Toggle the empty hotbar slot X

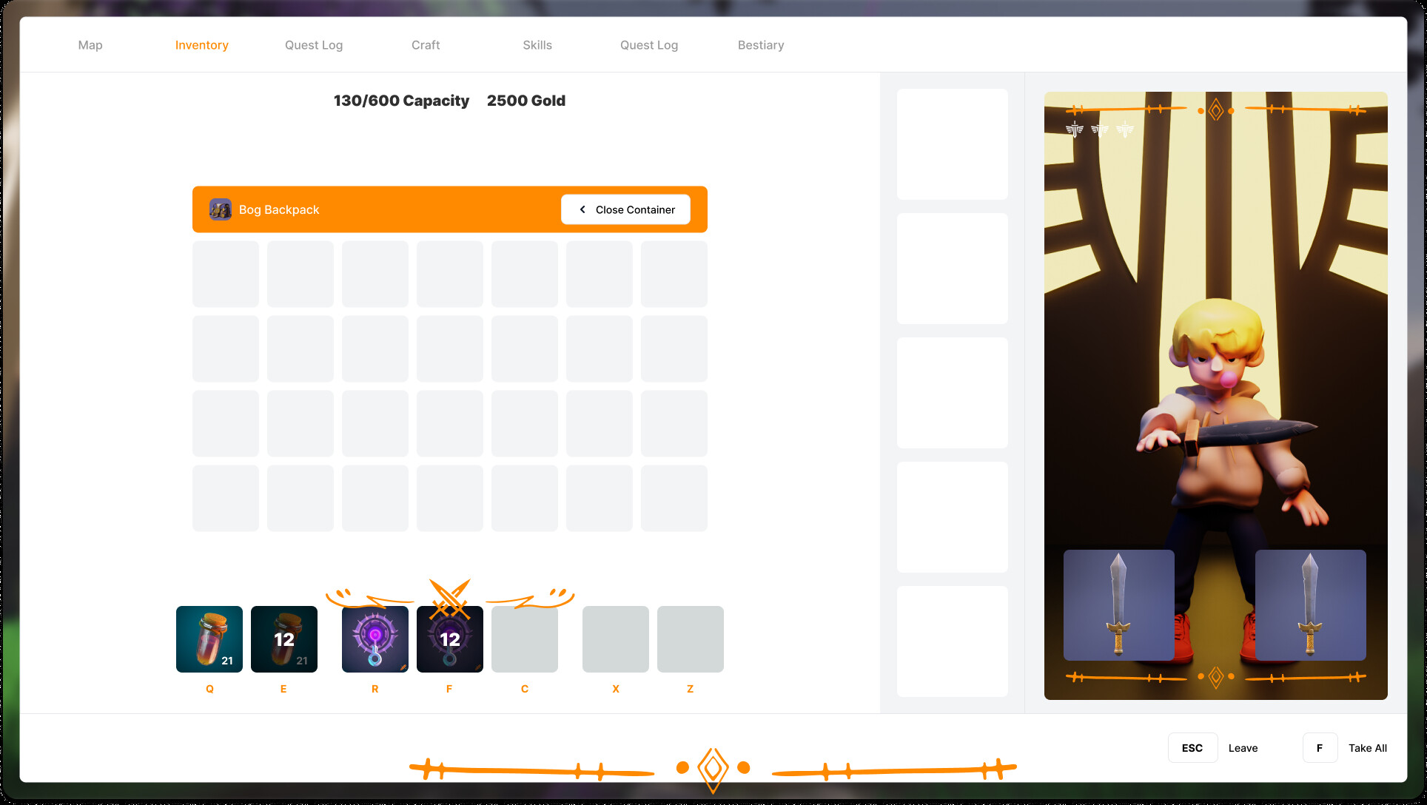(x=615, y=639)
